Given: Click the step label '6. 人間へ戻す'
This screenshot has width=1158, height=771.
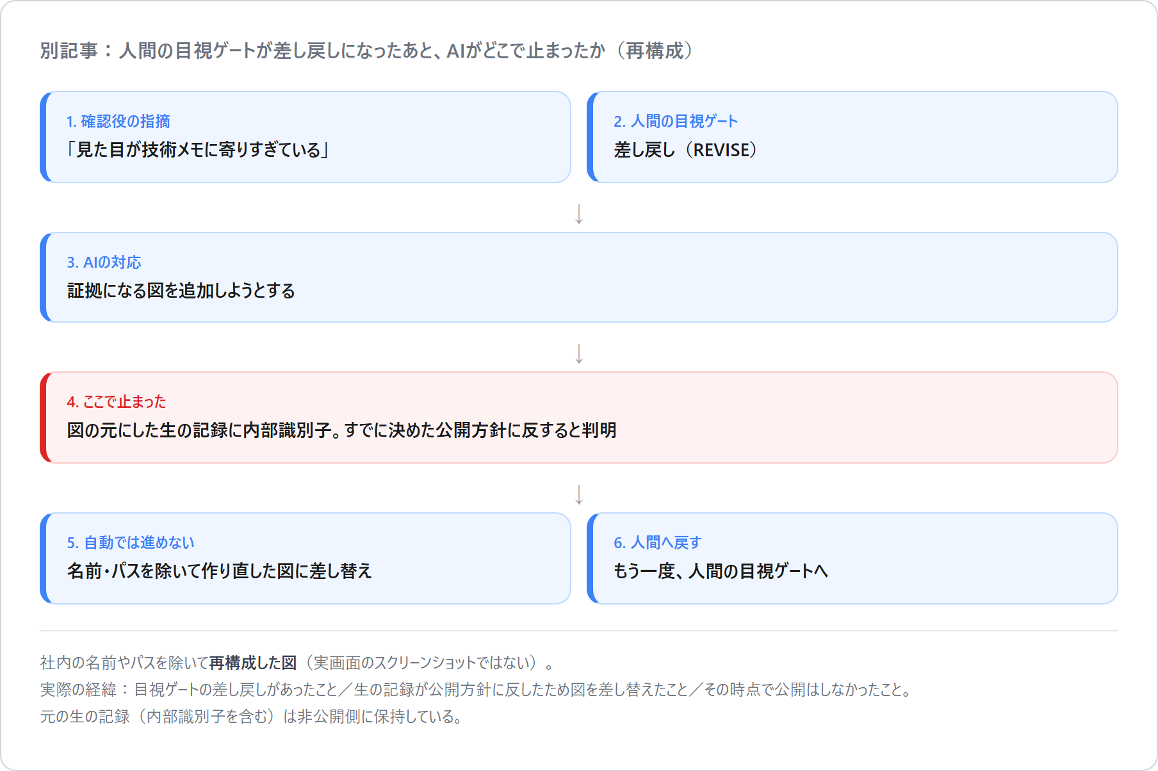Looking at the screenshot, I should tap(658, 542).
